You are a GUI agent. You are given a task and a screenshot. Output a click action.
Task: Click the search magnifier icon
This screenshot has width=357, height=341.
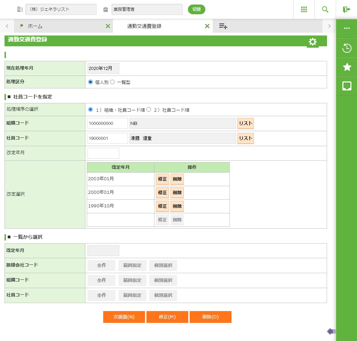coord(325,9)
